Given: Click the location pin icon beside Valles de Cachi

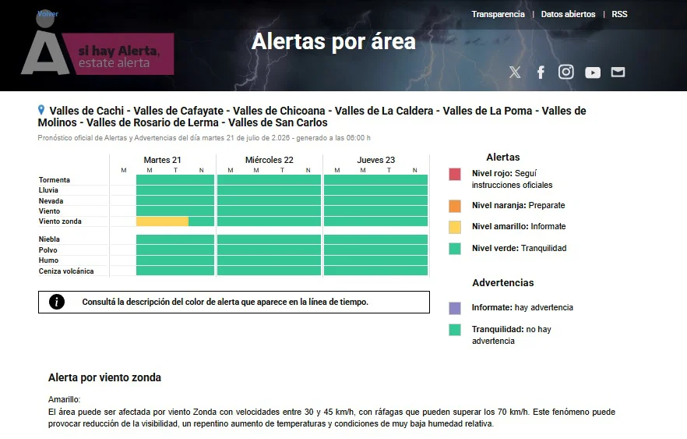Looking at the screenshot, I should point(41,110).
